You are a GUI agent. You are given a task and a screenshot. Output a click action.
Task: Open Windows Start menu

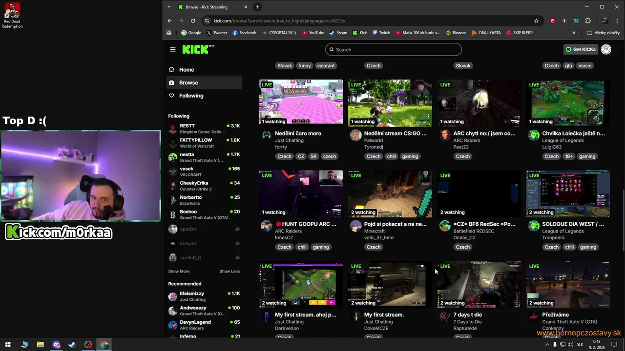pyautogui.click(x=8, y=345)
